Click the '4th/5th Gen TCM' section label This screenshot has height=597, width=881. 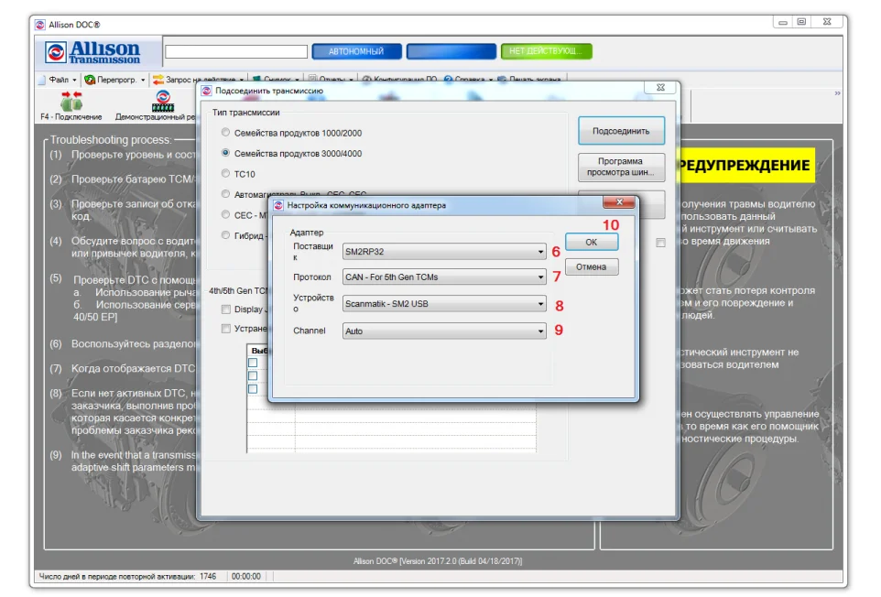tap(239, 291)
